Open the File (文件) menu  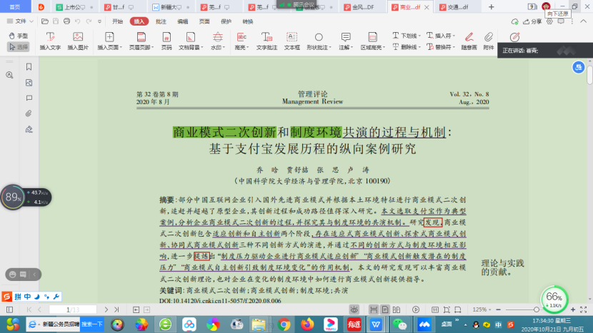[20, 21]
